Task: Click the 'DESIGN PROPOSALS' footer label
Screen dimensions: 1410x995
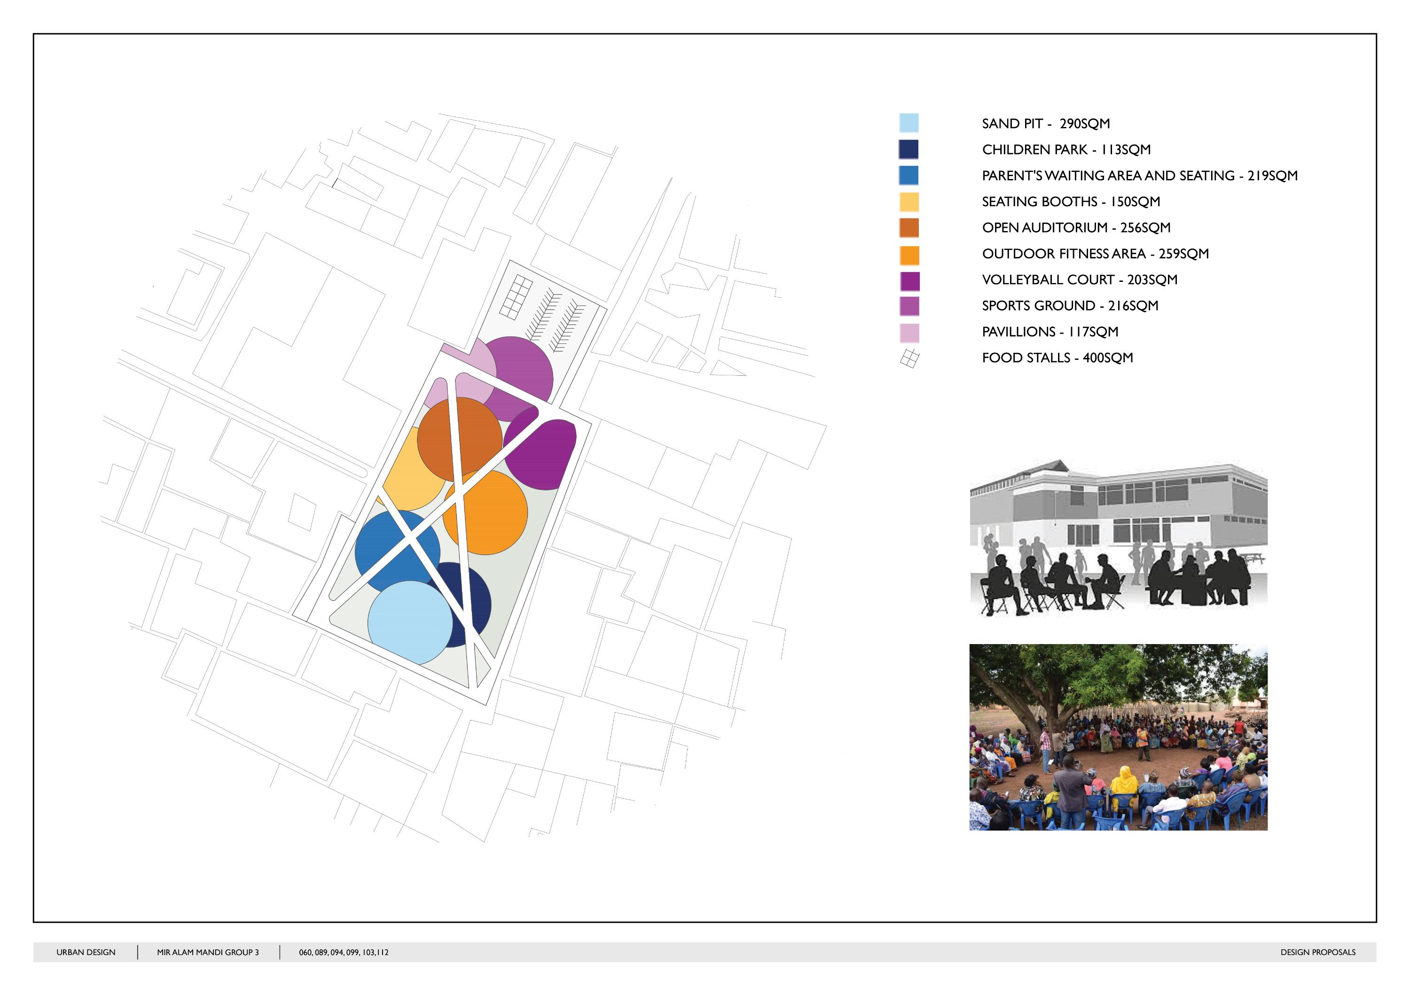Action: click(1318, 952)
